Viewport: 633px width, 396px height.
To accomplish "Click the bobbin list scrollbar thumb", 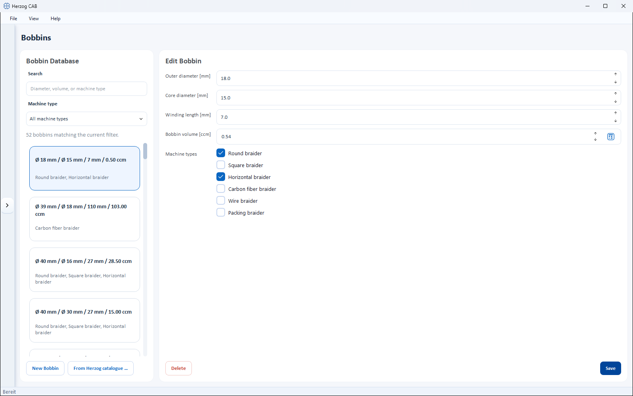I will pos(145,151).
